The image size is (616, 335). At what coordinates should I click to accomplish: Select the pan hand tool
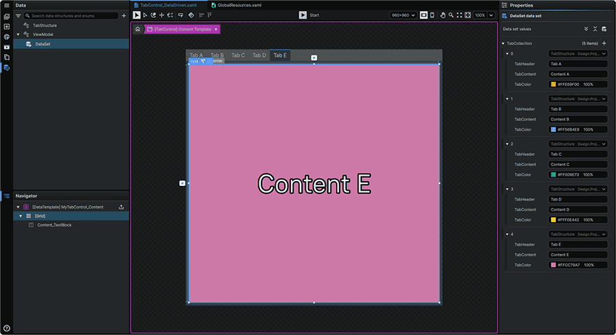click(443, 15)
